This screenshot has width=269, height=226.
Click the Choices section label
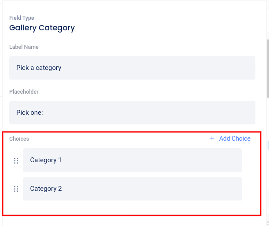[x=19, y=139]
